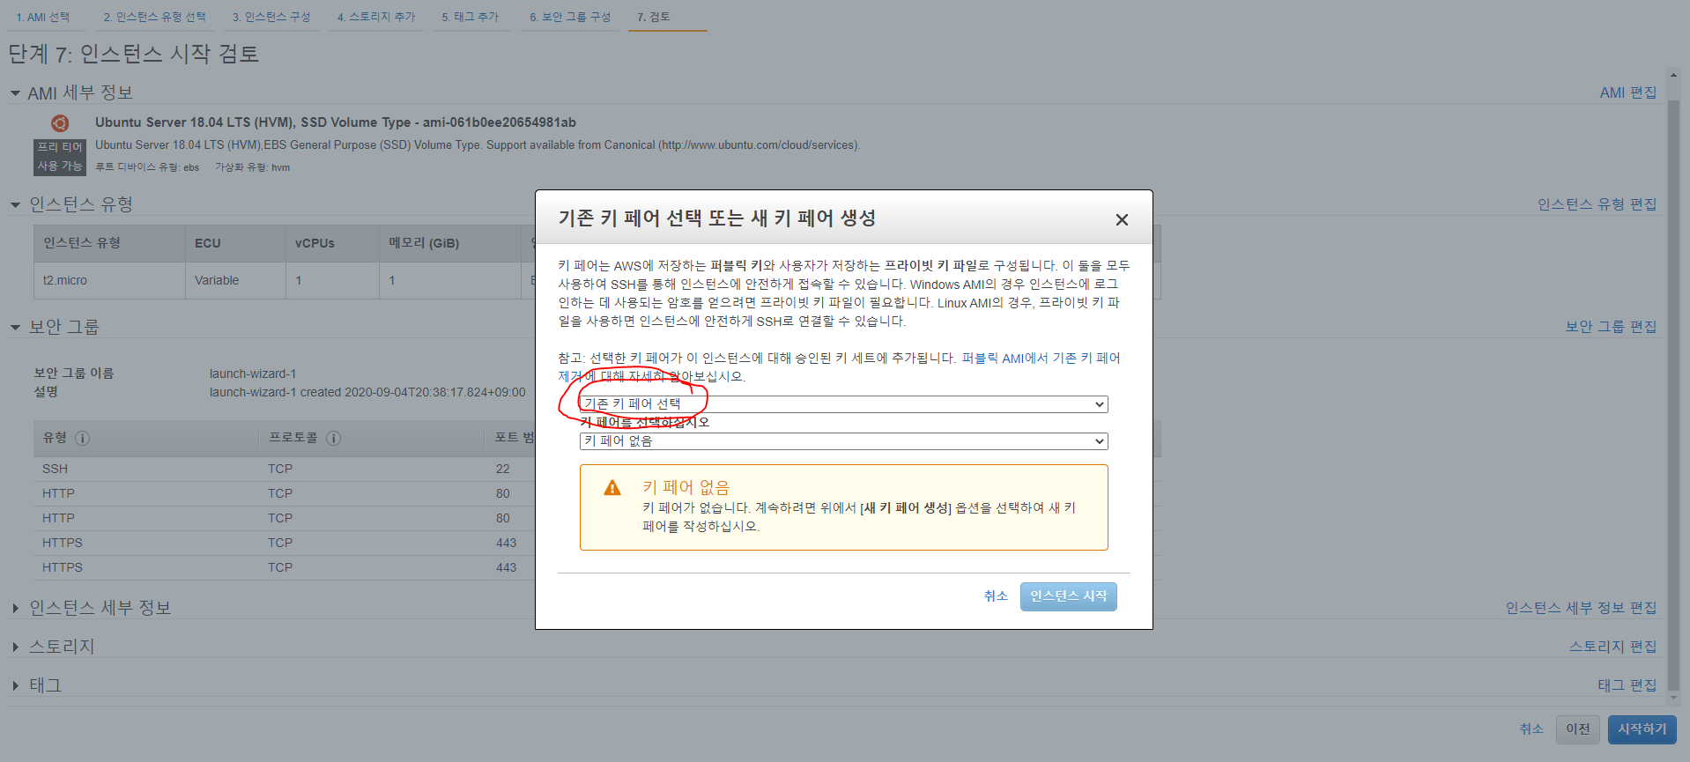Click the 'AMI 편집' link

(x=1628, y=92)
